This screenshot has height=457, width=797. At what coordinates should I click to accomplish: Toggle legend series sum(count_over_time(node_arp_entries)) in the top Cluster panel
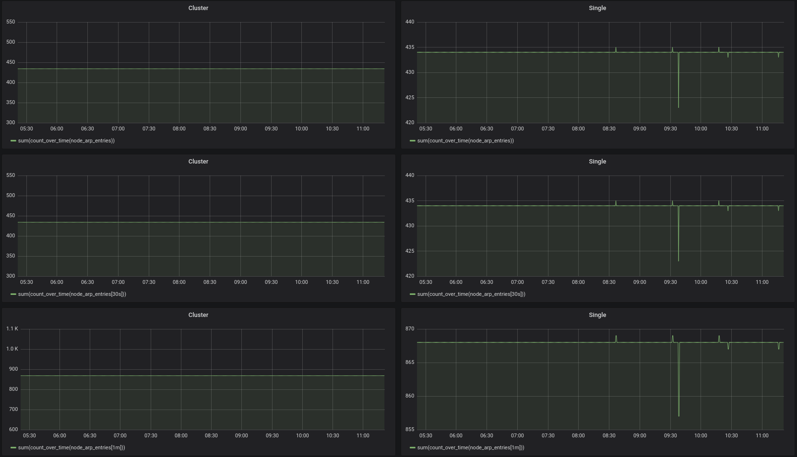pyautogui.click(x=66, y=141)
